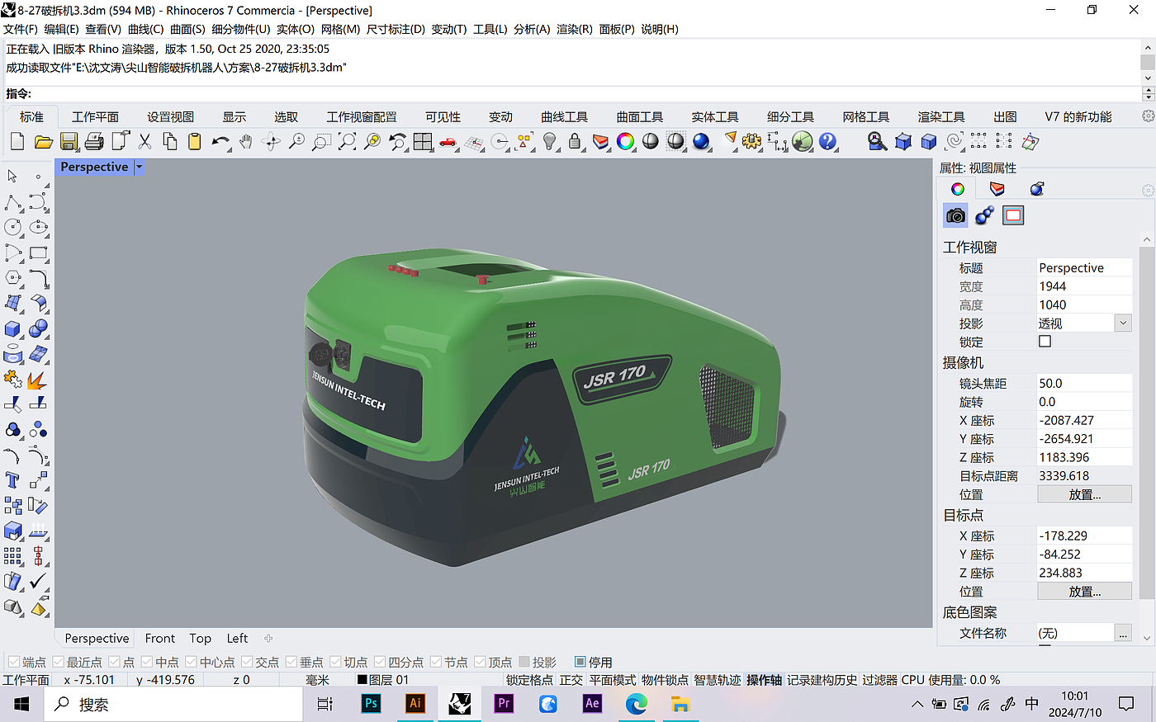Open Premiere Pro from the taskbar

[x=504, y=704]
